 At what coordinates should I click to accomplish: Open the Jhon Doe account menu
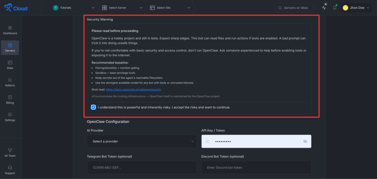tap(356, 7)
